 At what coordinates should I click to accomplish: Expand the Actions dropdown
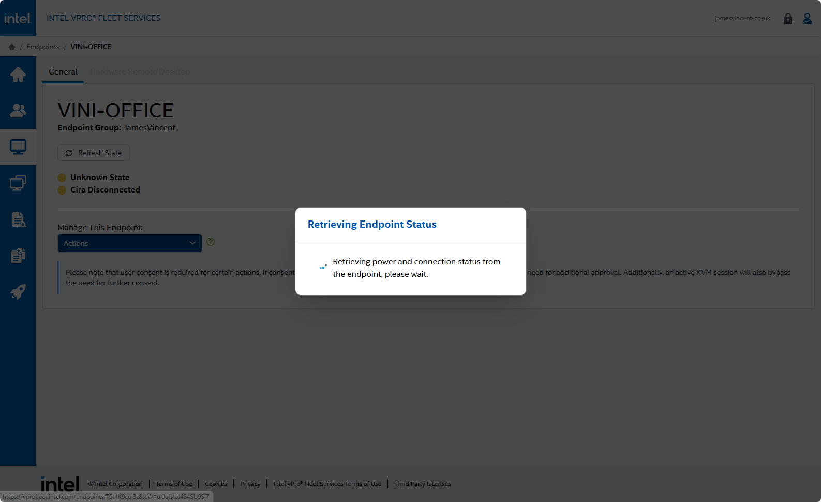pyautogui.click(x=129, y=243)
